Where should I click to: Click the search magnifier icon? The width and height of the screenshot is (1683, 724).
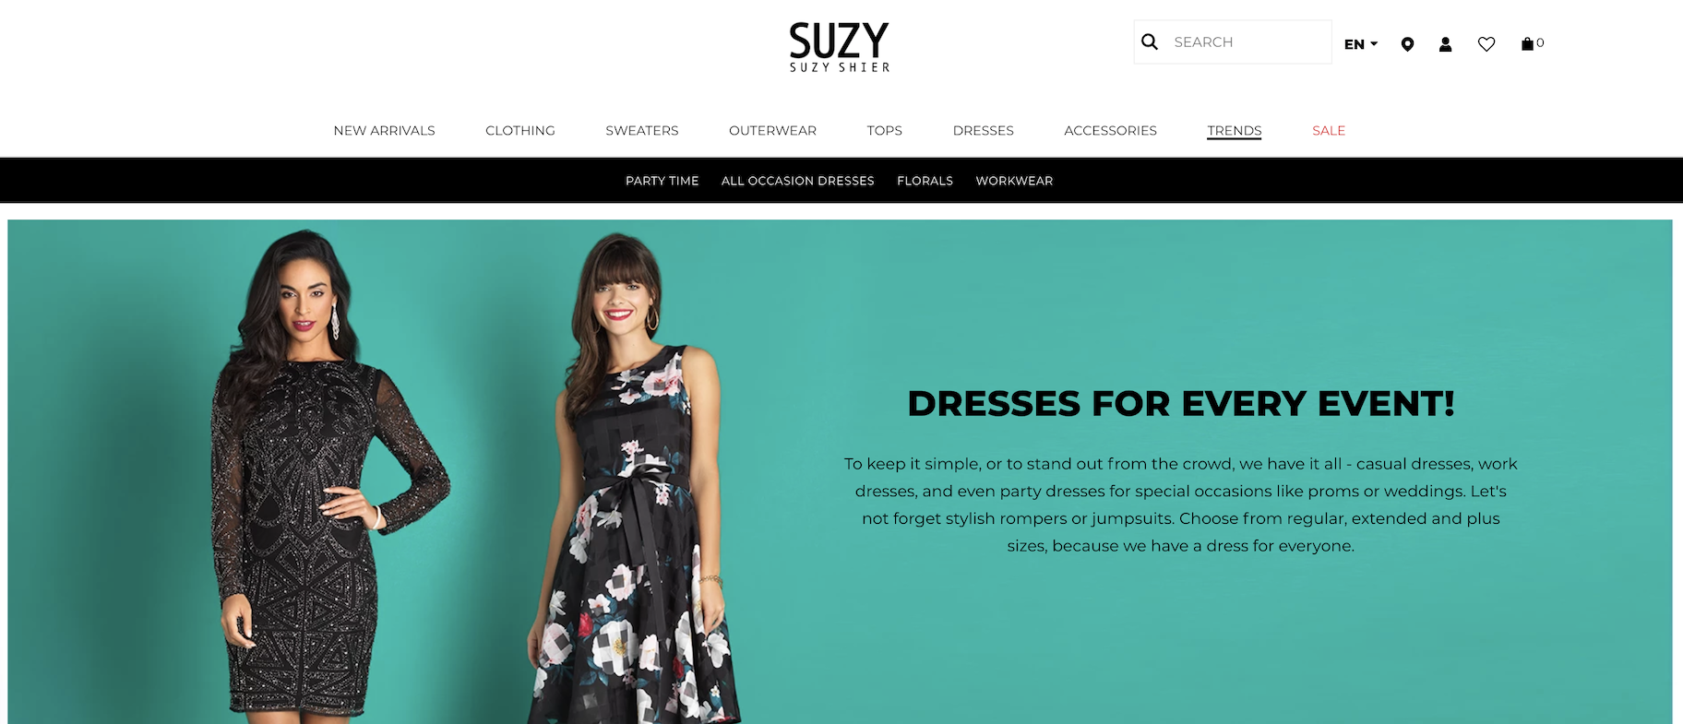[x=1149, y=42]
